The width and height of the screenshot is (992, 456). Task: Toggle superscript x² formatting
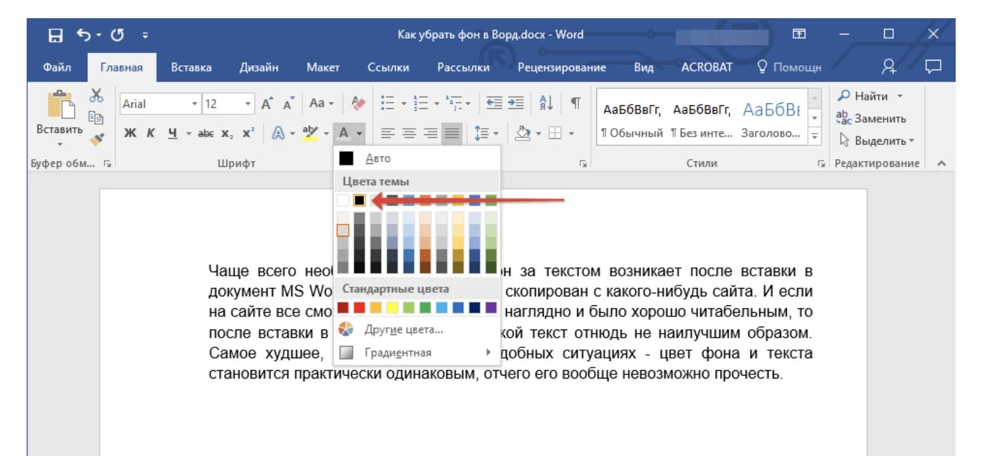point(248,133)
